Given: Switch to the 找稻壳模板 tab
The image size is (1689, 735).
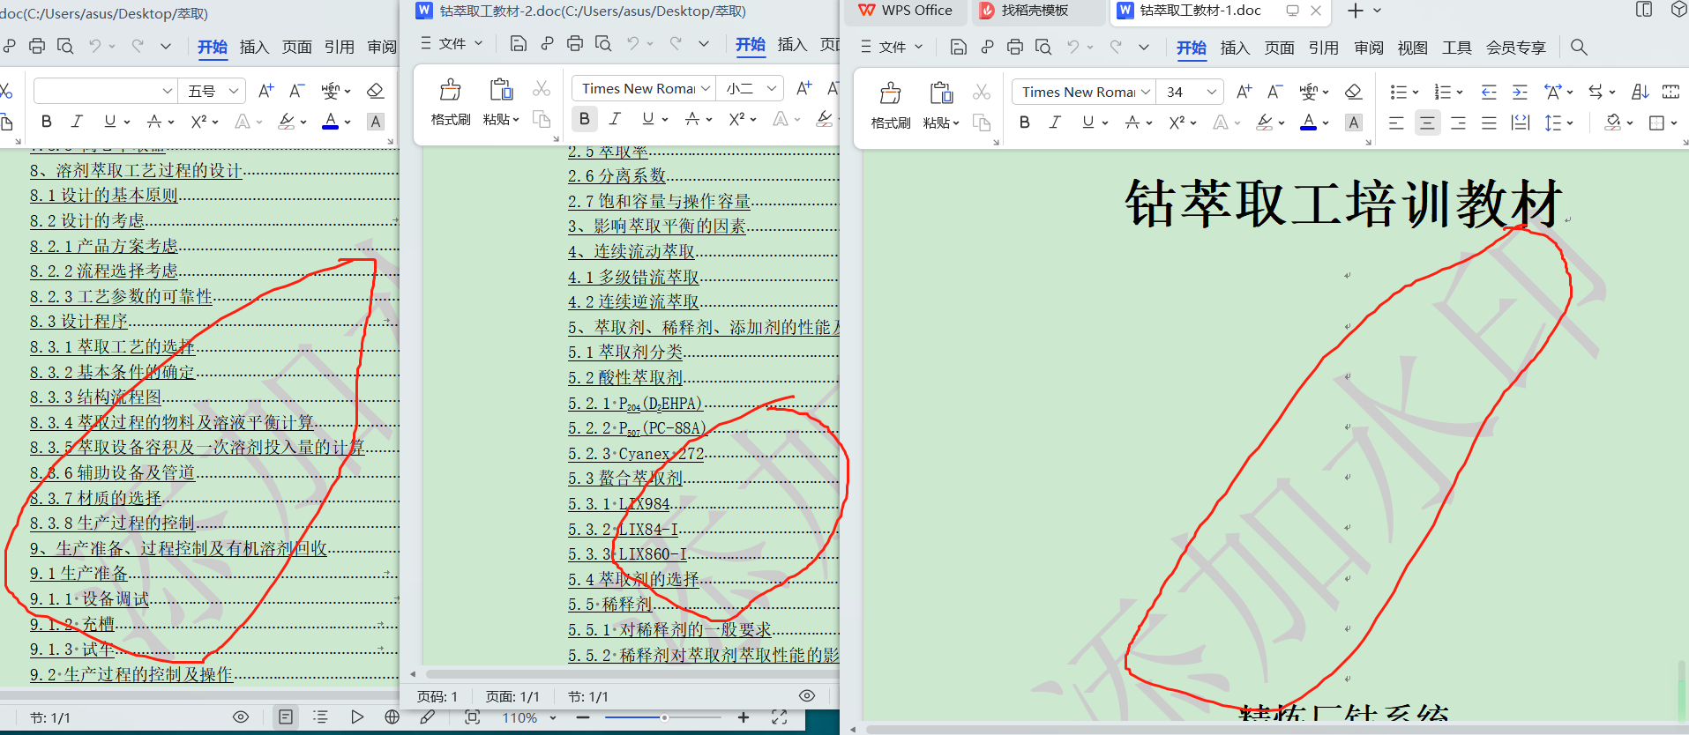Looking at the screenshot, I should [1035, 11].
